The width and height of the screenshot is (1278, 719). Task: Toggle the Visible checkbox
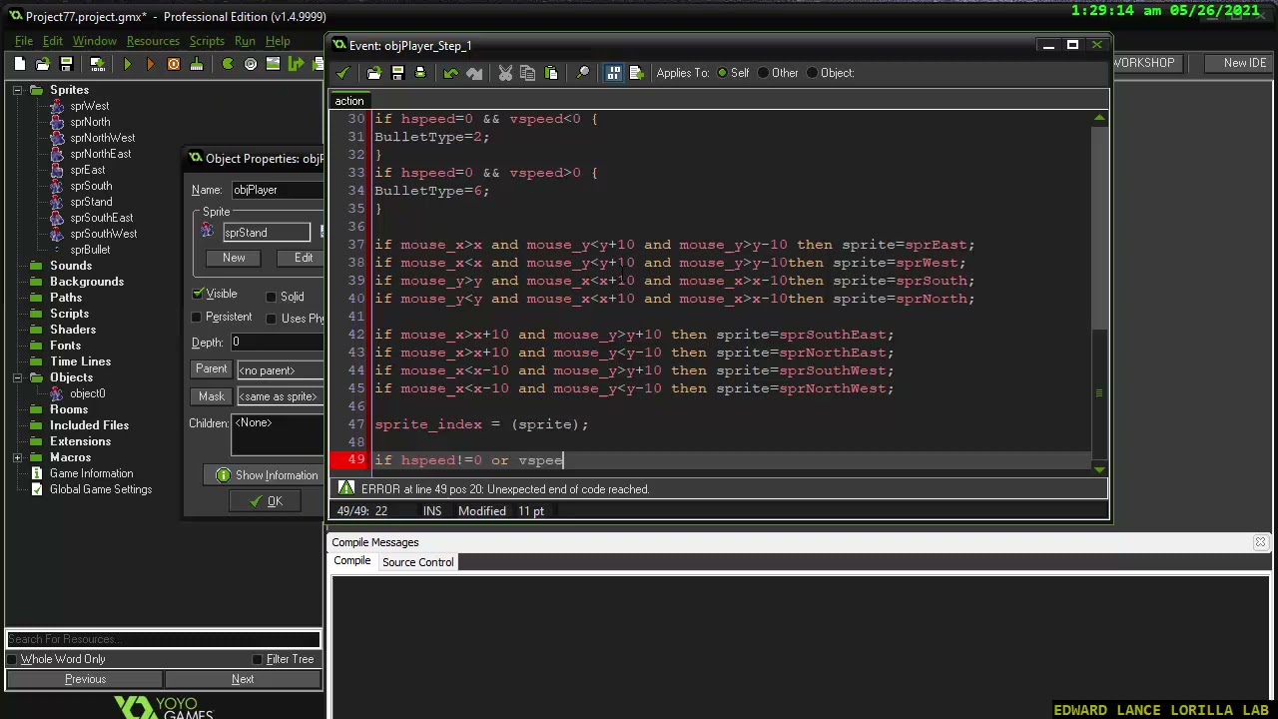pos(198,295)
